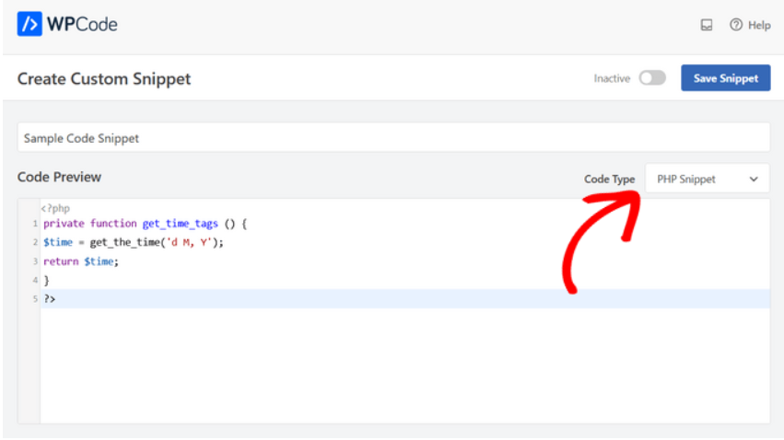Open the Code Type dropdown

707,179
